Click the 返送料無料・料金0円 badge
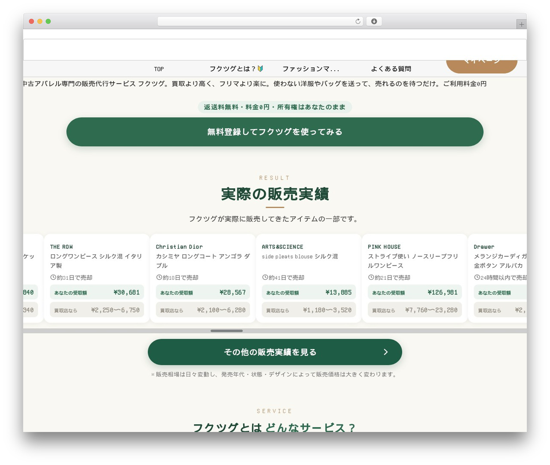This screenshot has height=465, width=550. click(275, 107)
